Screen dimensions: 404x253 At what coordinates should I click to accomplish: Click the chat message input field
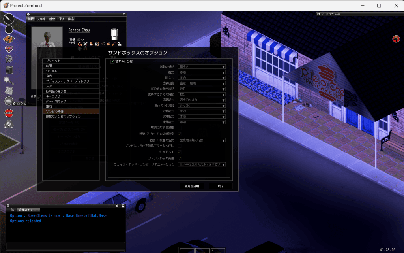click(x=66, y=245)
